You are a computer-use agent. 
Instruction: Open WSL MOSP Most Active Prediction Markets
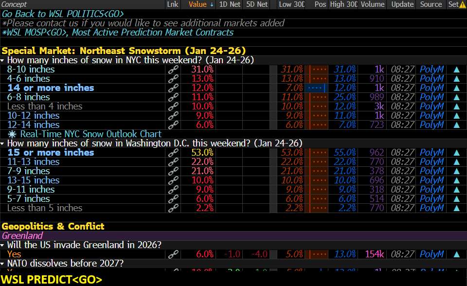[x=118, y=33]
